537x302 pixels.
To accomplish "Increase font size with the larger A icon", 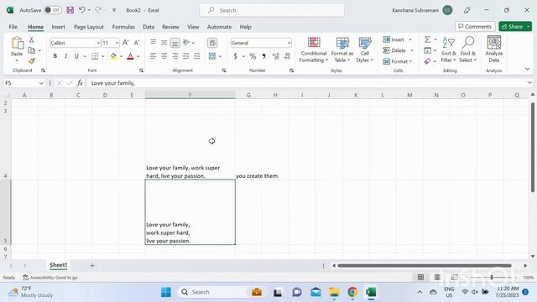I will (x=126, y=43).
